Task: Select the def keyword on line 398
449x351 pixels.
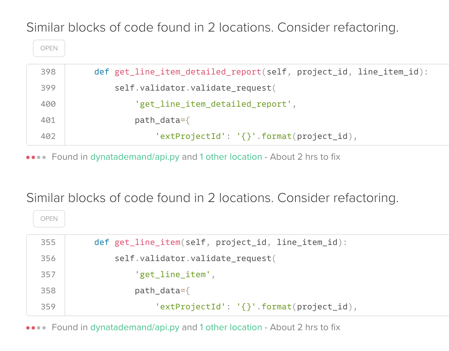Action: coord(101,71)
